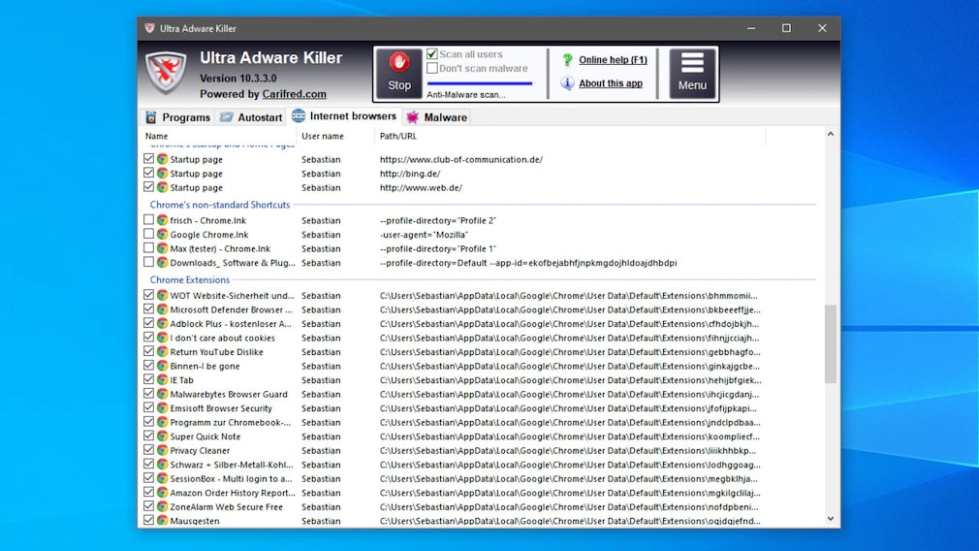Uncheck WOT Website-Sicherheit extension checkbox
The image size is (979, 551).
coord(148,295)
